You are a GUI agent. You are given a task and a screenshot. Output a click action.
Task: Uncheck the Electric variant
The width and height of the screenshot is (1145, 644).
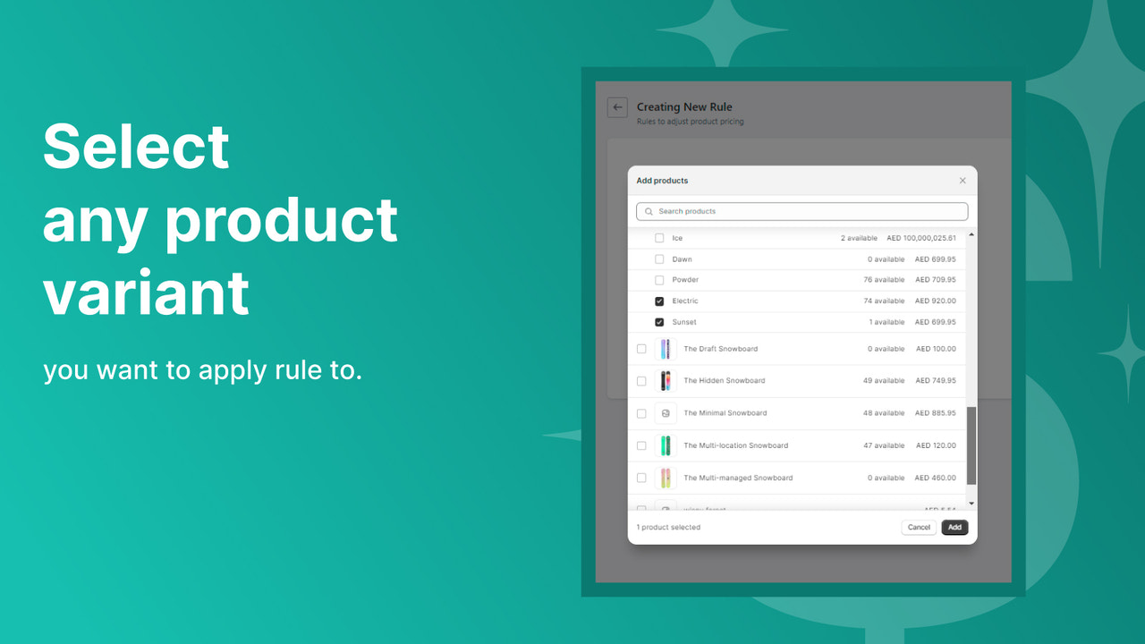tap(659, 301)
